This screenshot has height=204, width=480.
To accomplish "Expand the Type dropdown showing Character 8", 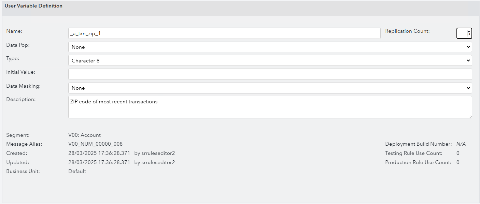I will 270,60.
